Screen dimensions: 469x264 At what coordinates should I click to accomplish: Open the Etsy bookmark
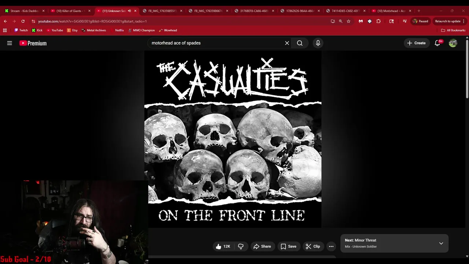click(x=73, y=30)
